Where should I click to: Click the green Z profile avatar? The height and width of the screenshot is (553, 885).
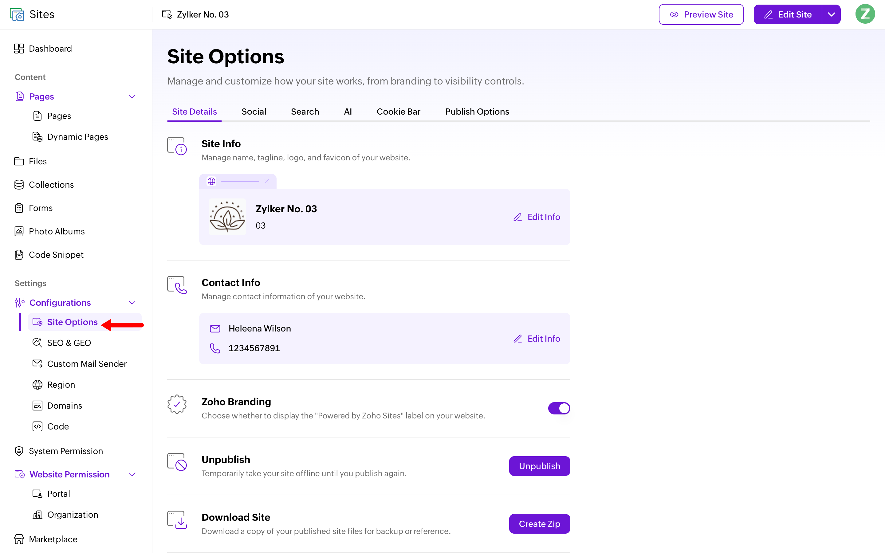pos(865,14)
